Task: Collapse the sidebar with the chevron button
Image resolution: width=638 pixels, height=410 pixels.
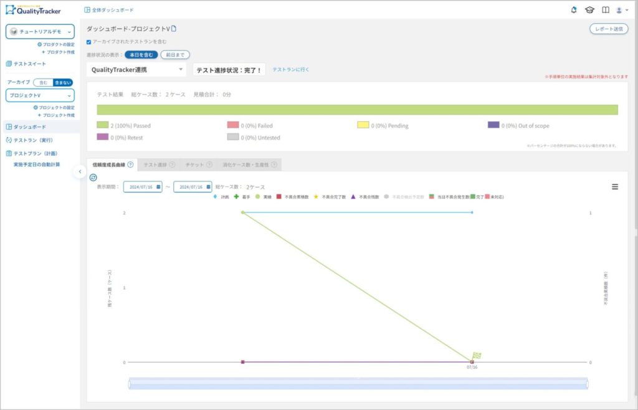Action: (x=80, y=171)
